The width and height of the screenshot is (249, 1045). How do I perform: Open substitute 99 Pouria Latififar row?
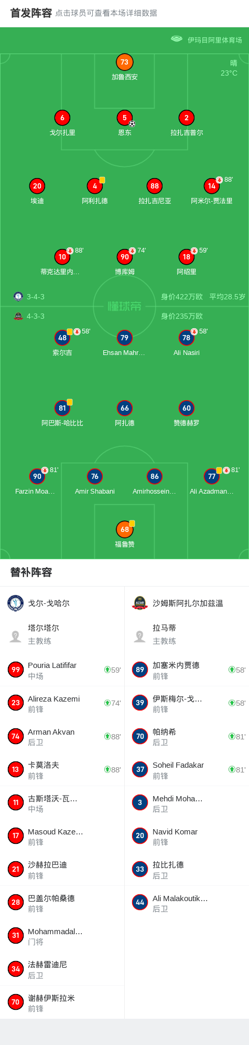[x=62, y=670]
